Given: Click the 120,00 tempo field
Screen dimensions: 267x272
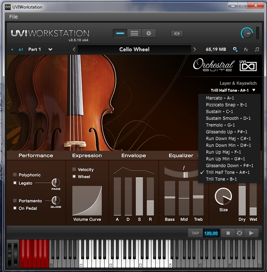Looking at the screenshot, I should (211, 233).
